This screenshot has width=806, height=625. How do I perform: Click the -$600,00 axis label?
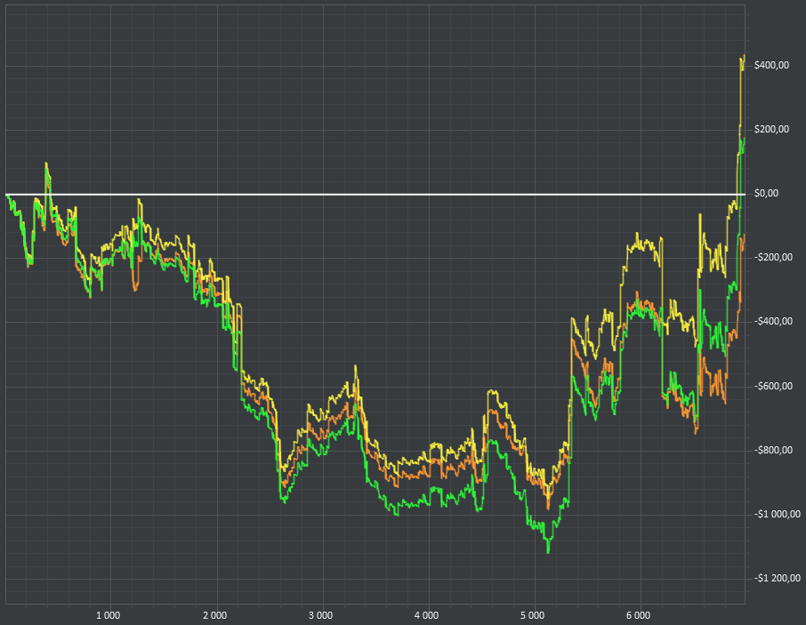(773, 386)
